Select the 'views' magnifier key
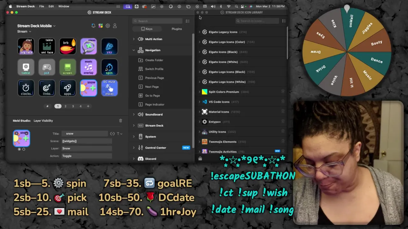 pos(89,46)
